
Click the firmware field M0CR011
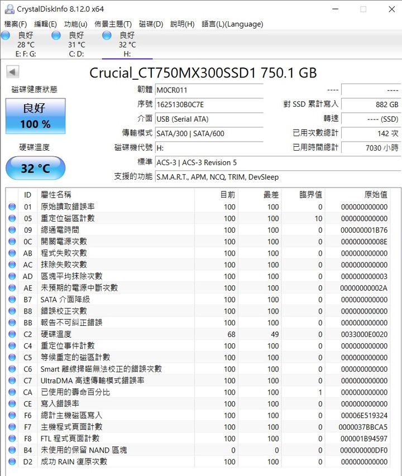(209, 90)
